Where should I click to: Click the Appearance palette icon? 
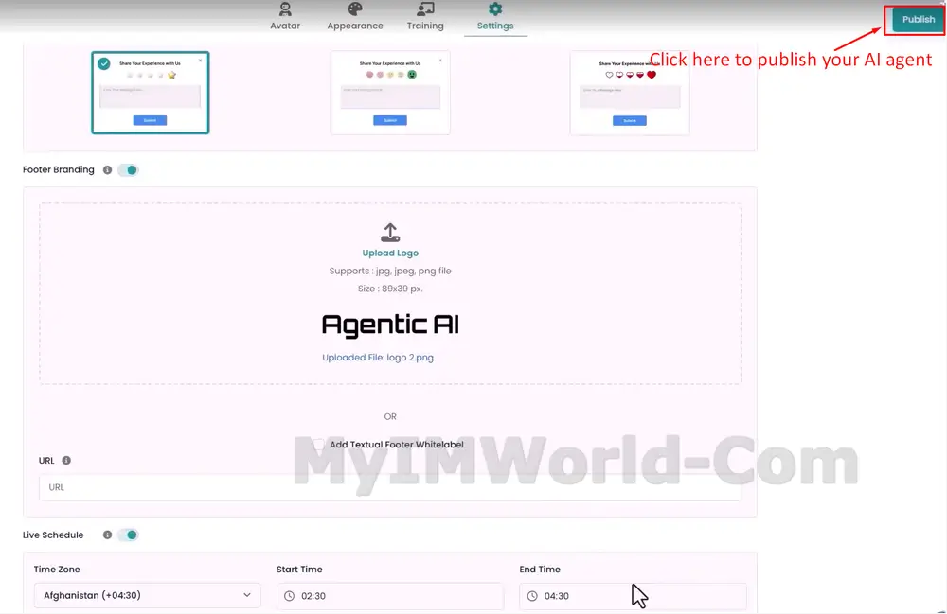click(x=355, y=9)
